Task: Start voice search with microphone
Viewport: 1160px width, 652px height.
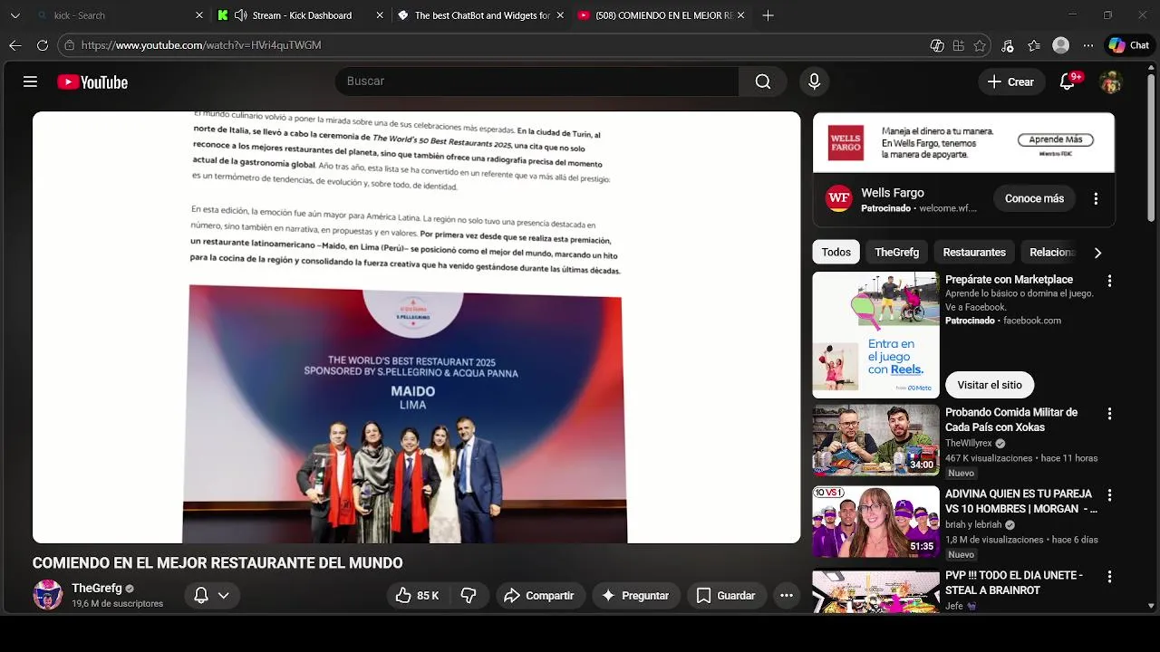Action: tap(814, 81)
